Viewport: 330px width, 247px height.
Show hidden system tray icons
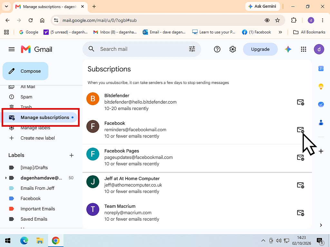coord(263,241)
